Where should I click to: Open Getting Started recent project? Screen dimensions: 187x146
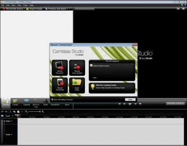(x=100, y=66)
